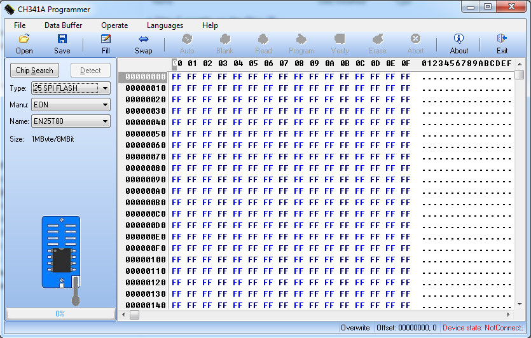The height and width of the screenshot is (338, 531).
Task: Click the Read chip icon
Action: tap(263, 39)
